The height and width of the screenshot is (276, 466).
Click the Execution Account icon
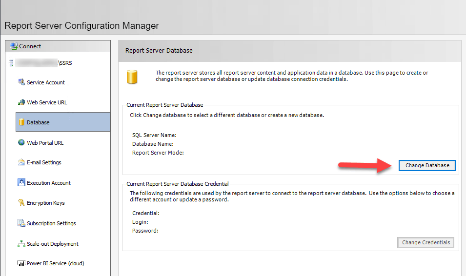(21, 183)
